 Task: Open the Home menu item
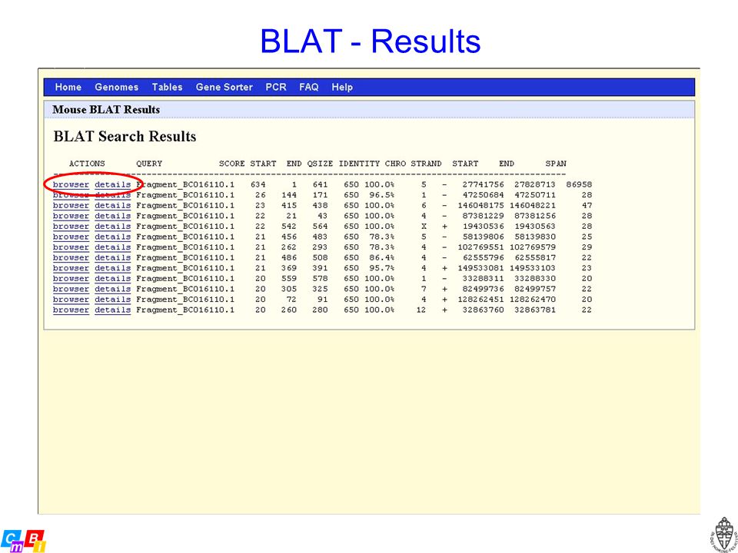[x=68, y=87]
